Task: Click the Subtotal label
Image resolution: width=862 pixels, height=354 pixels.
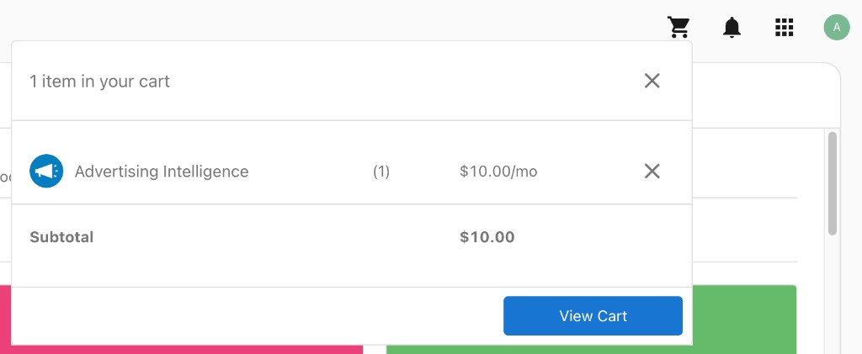Action: tap(61, 237)
